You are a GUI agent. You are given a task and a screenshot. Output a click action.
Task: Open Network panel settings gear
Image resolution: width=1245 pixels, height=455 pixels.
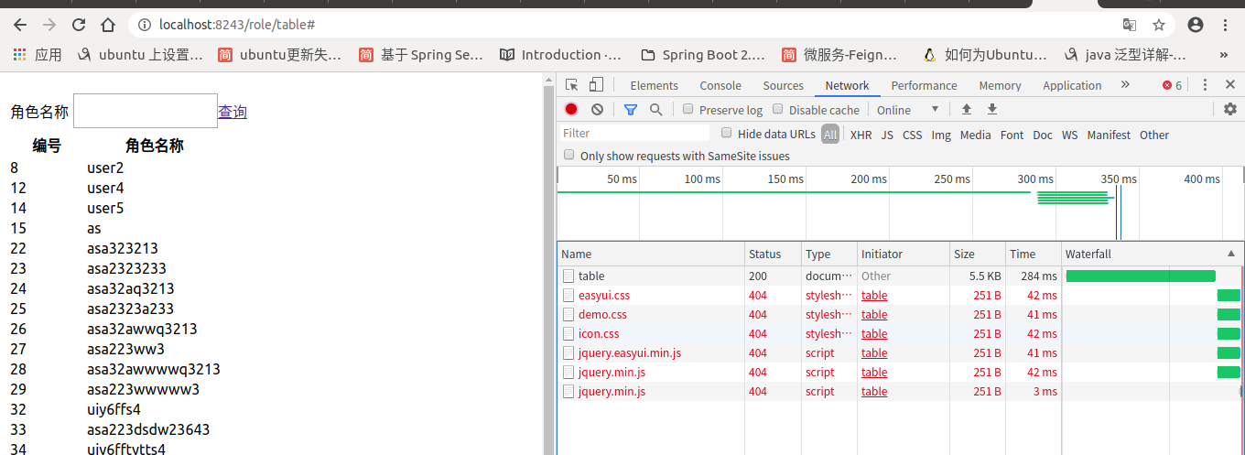[1230, 109]
